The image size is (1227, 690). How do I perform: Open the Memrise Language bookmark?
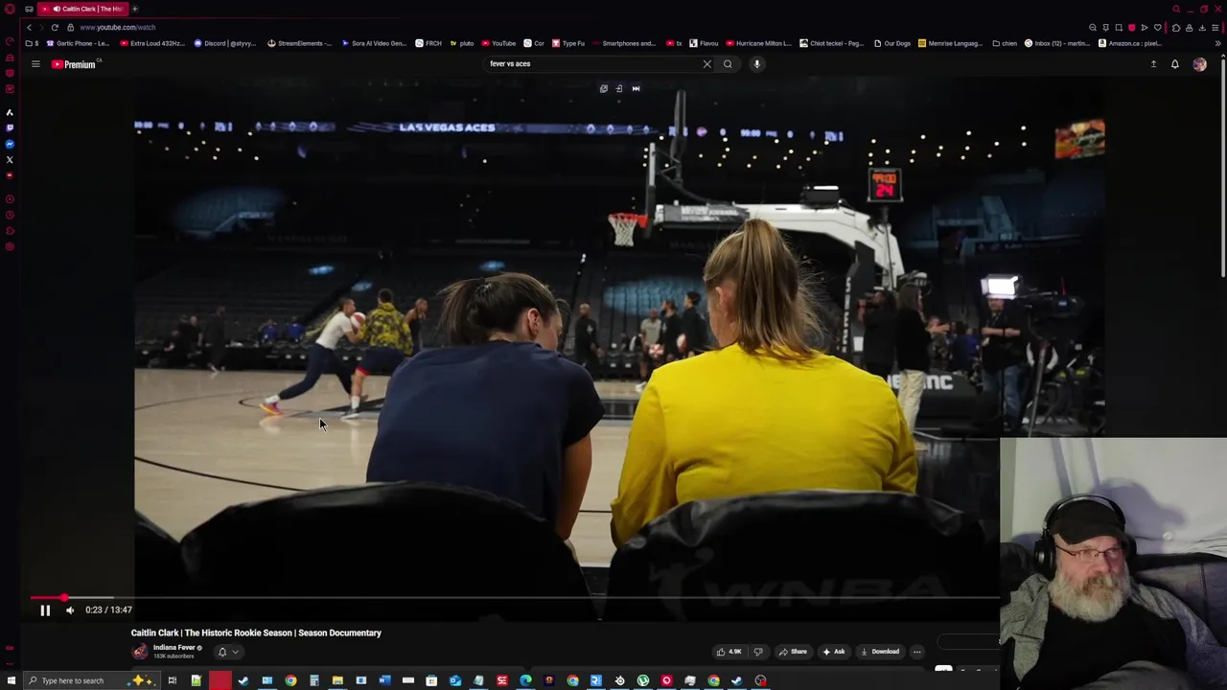(951, 43)
